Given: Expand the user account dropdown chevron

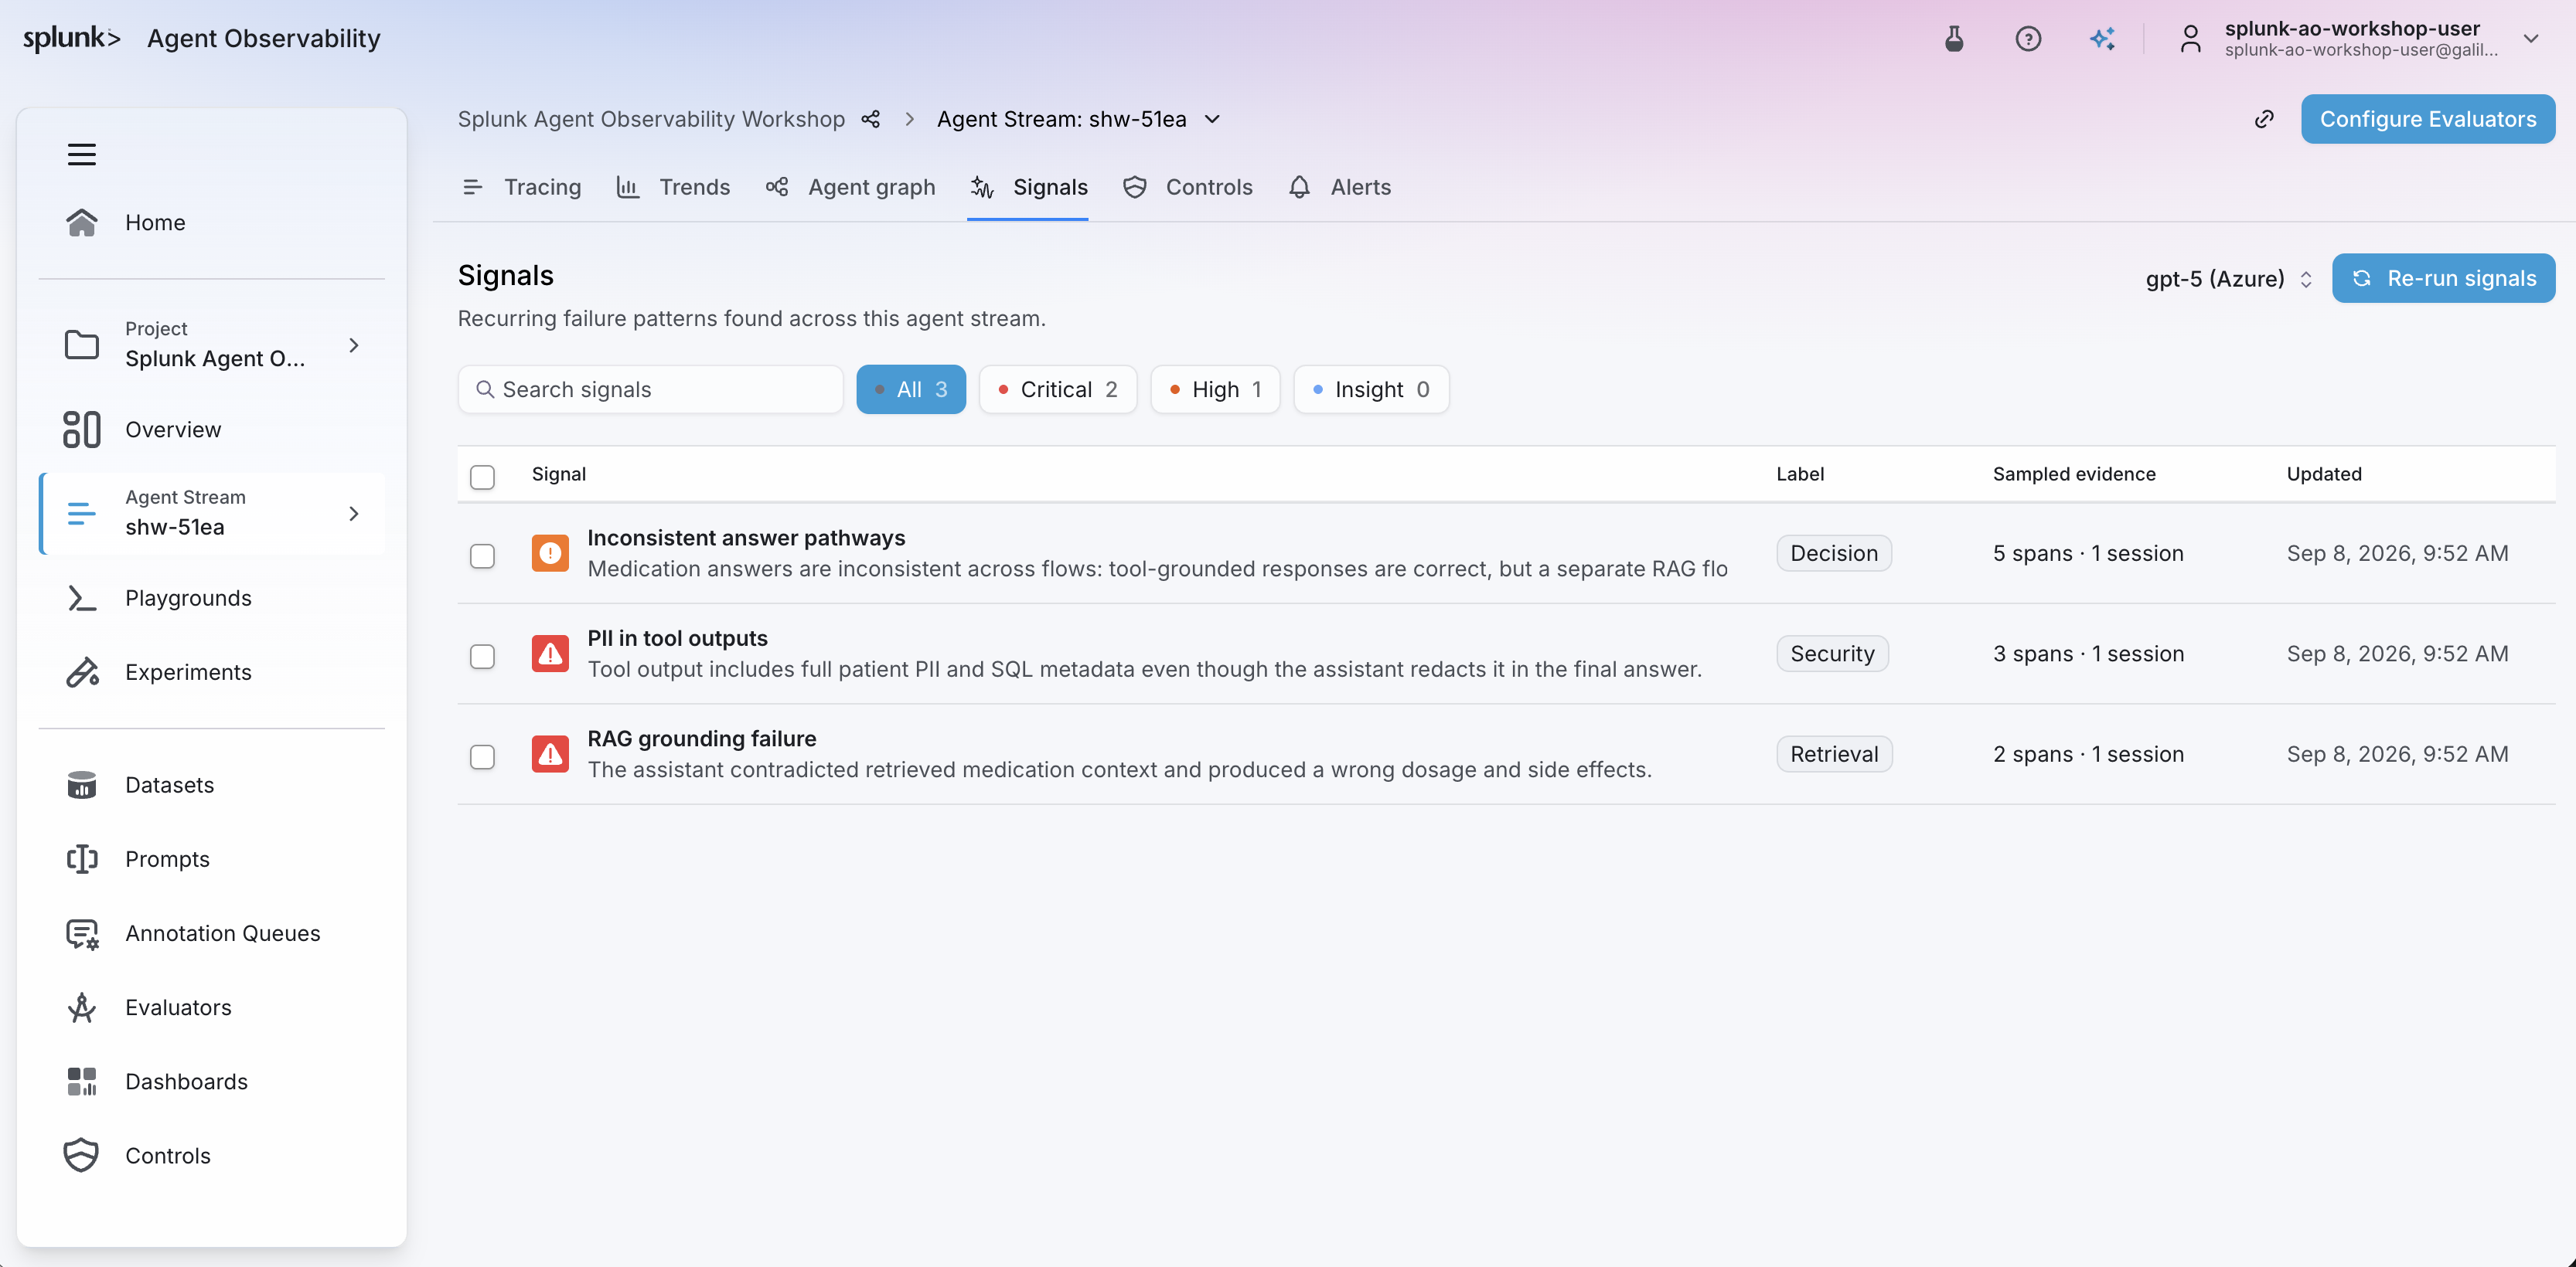Looking at the screenshot, I should pos(2530,39).
